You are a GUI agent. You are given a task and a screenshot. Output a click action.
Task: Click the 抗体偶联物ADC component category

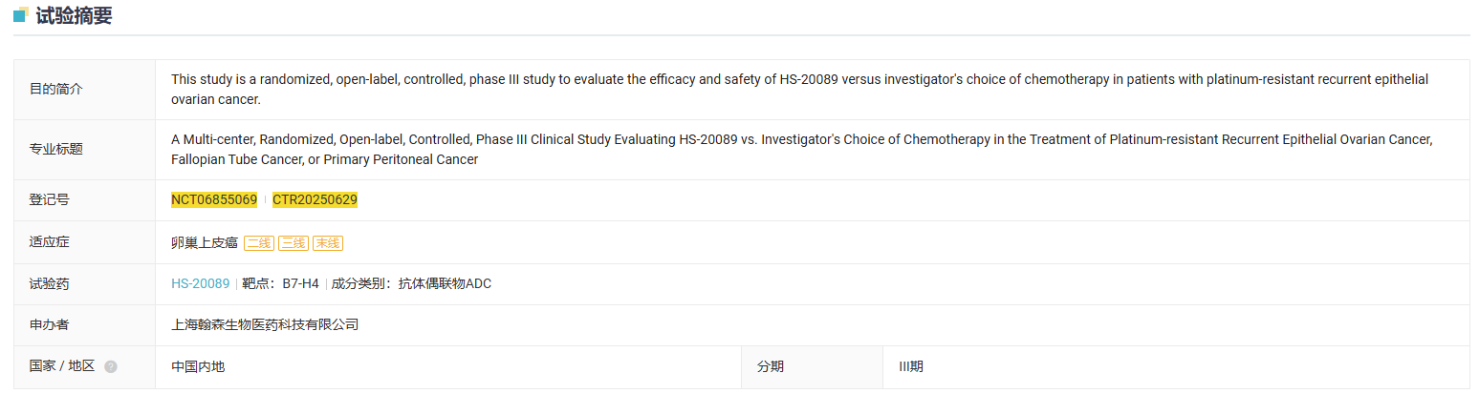coord(445,283)
